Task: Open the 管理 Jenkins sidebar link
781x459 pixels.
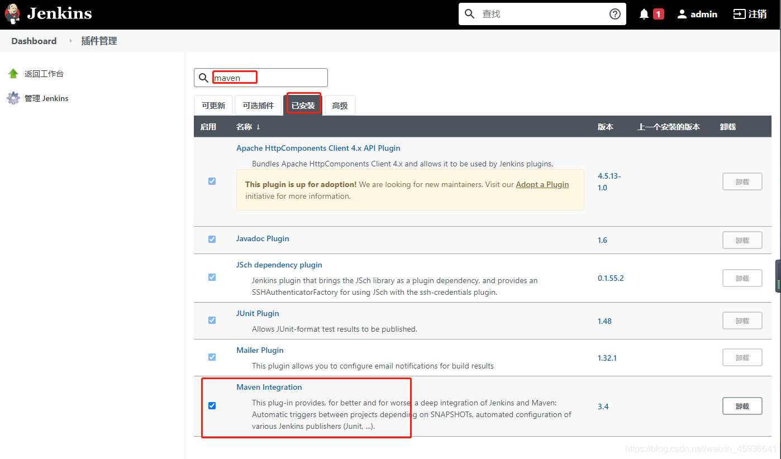Action: point(46,98)
